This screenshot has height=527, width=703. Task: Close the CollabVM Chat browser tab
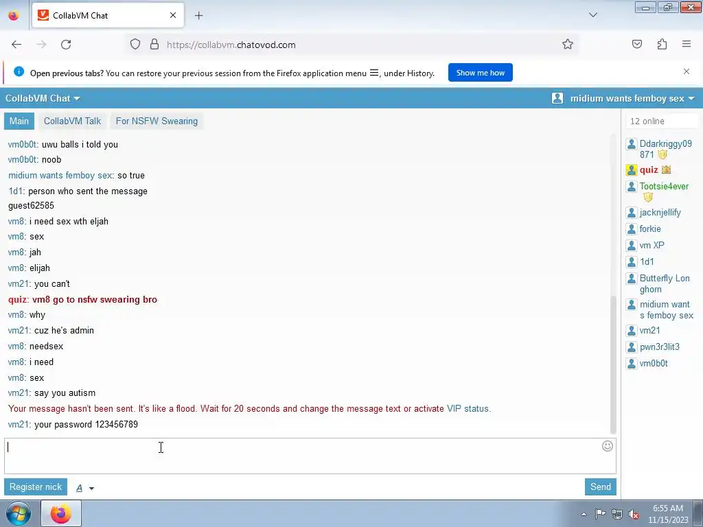[173, 15]
